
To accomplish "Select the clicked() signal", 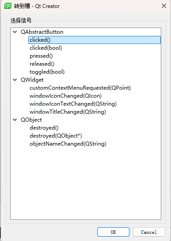I will tap(95, 40).
